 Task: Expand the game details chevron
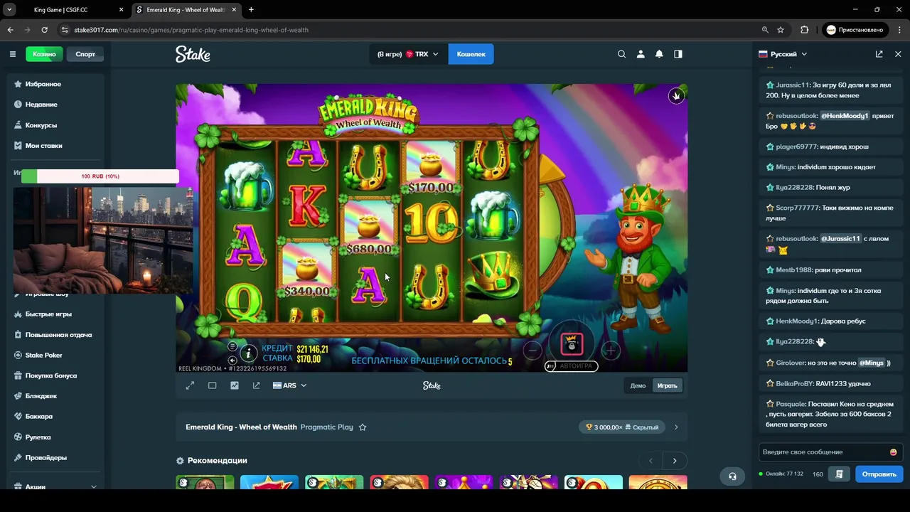pyautogui.click(x=676, y=427)
